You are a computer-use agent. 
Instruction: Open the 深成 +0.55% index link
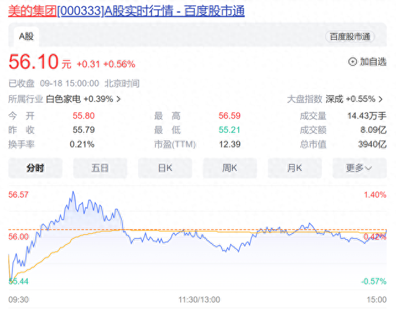pyautogui.click(x=350, y=99)
